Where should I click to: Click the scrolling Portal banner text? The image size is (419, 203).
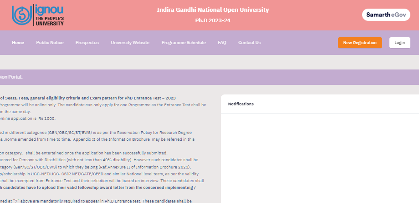11,77
